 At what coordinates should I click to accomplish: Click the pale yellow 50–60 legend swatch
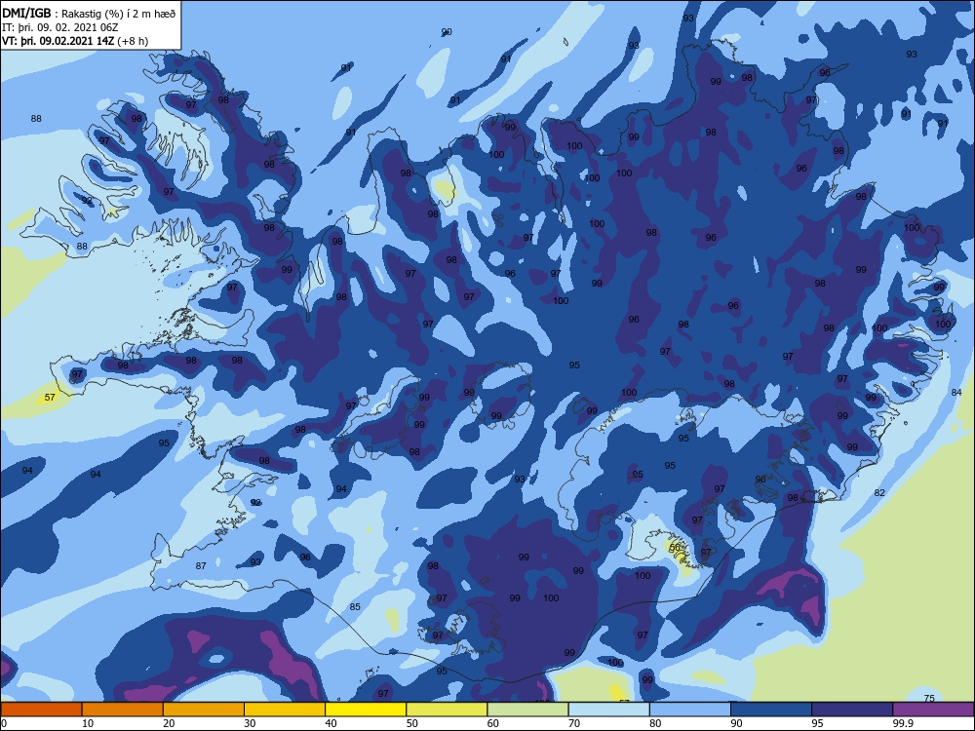448,710
